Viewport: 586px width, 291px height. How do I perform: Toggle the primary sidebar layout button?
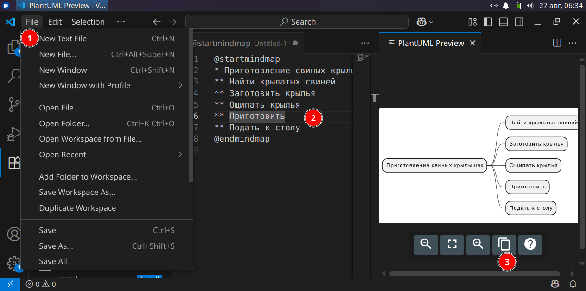[x=488, y=22]
